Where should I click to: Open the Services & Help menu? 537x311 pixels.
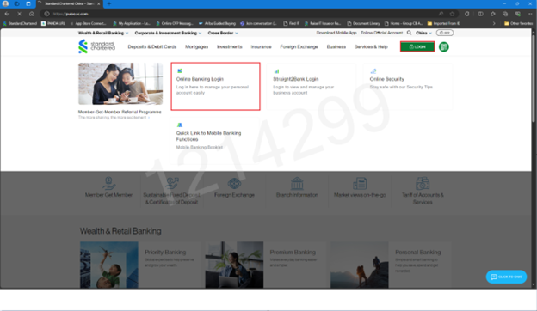coord(371,46)
